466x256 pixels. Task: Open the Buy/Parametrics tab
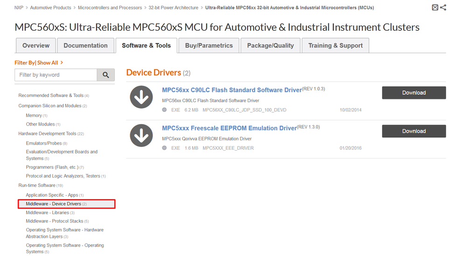[209, 46]
